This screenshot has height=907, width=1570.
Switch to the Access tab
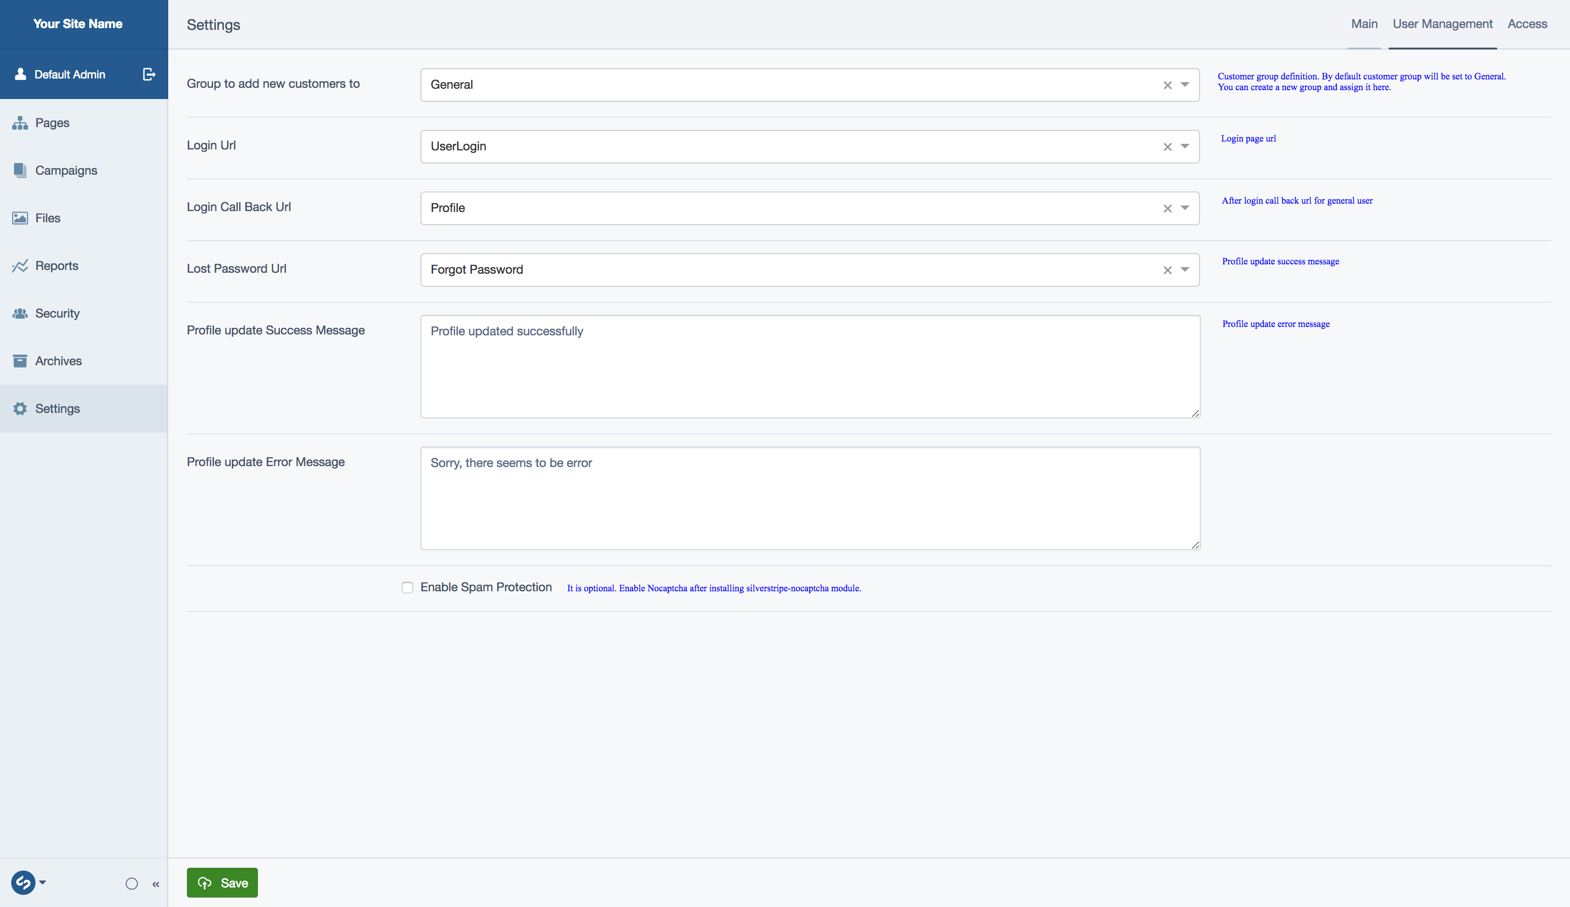1527,24
